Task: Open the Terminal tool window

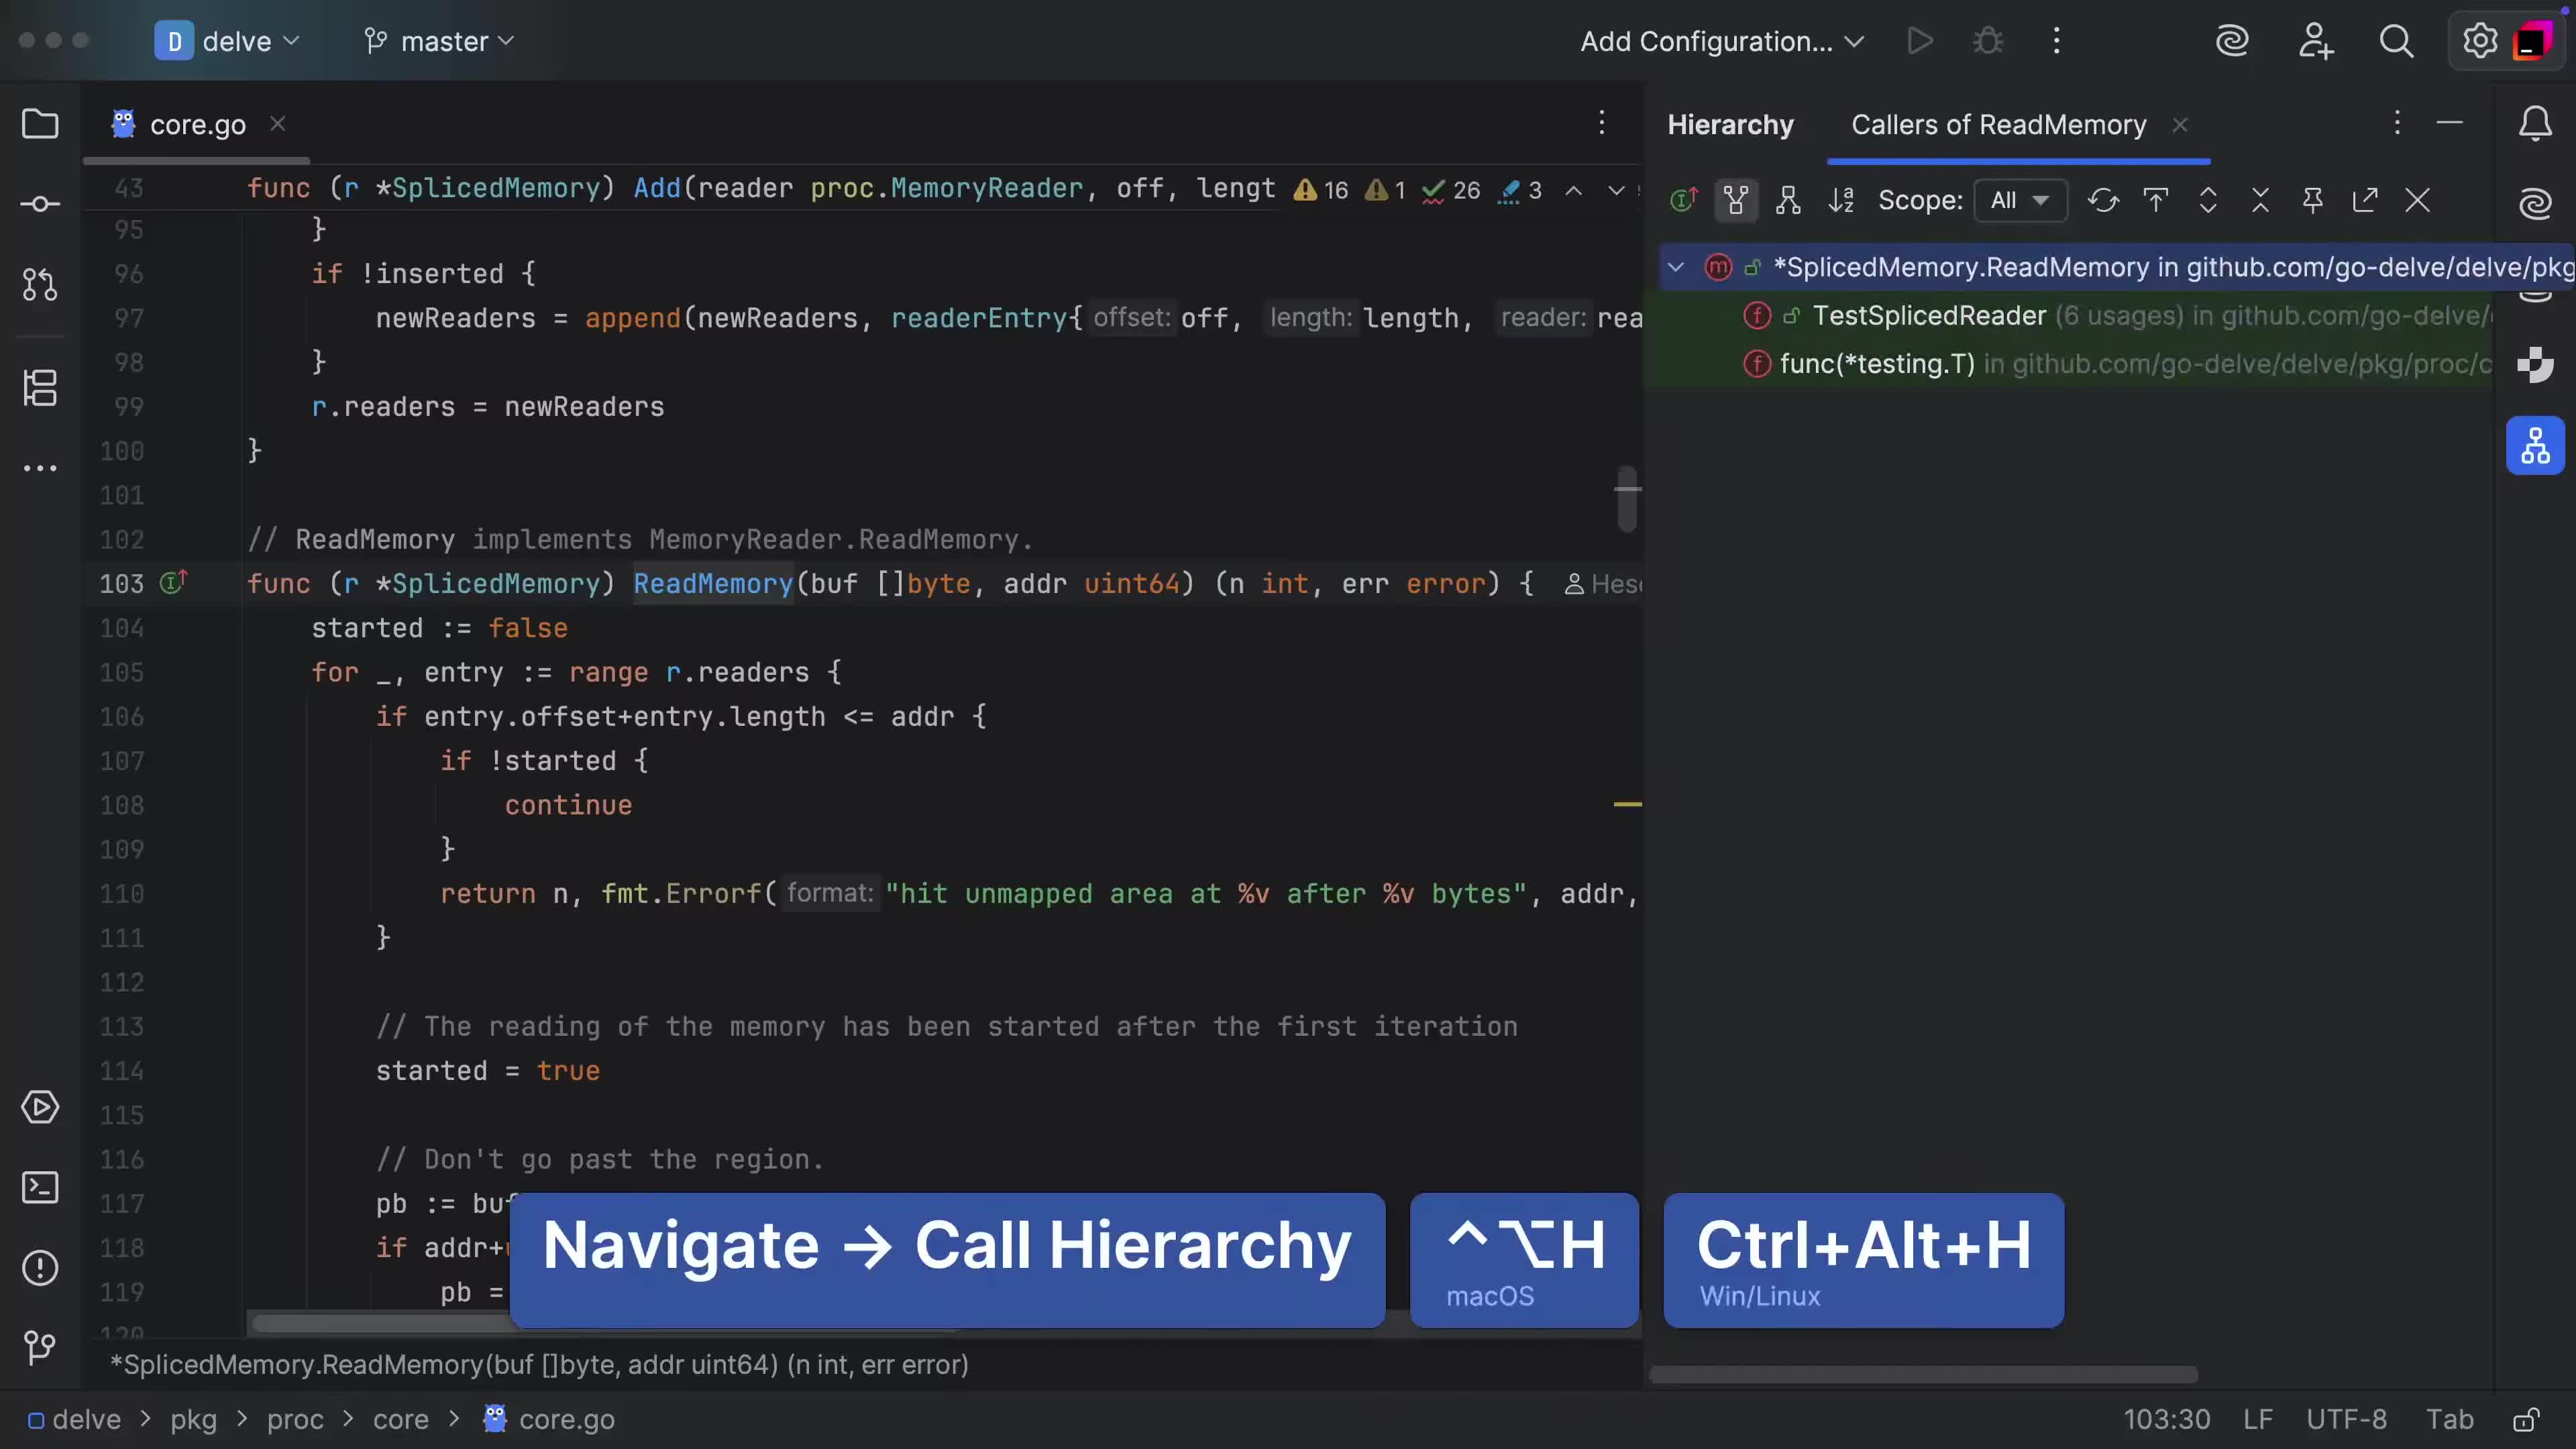Action: [x=40, y=1188]
